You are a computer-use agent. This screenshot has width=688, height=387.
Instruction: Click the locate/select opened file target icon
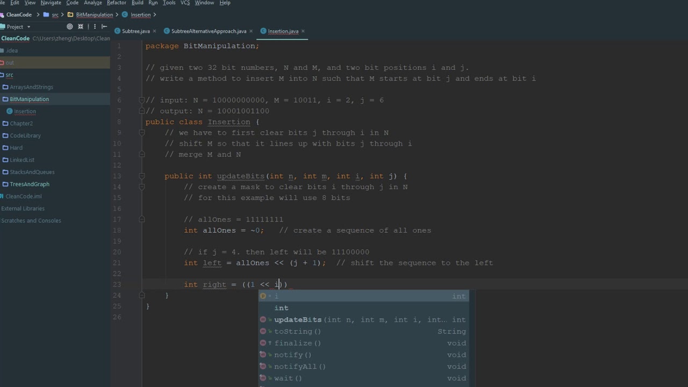(69, 26)
